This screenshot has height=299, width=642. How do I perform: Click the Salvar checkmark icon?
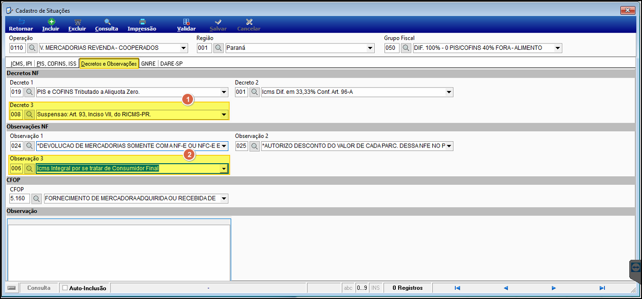218,21
